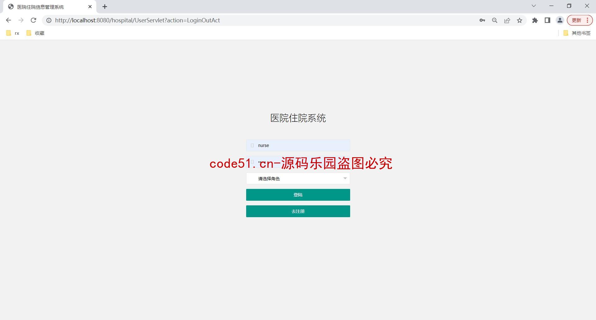The width and height of the screenshot is (596, 320).
Task: Restore the browser window size
Action: click(x=569, y=6)
